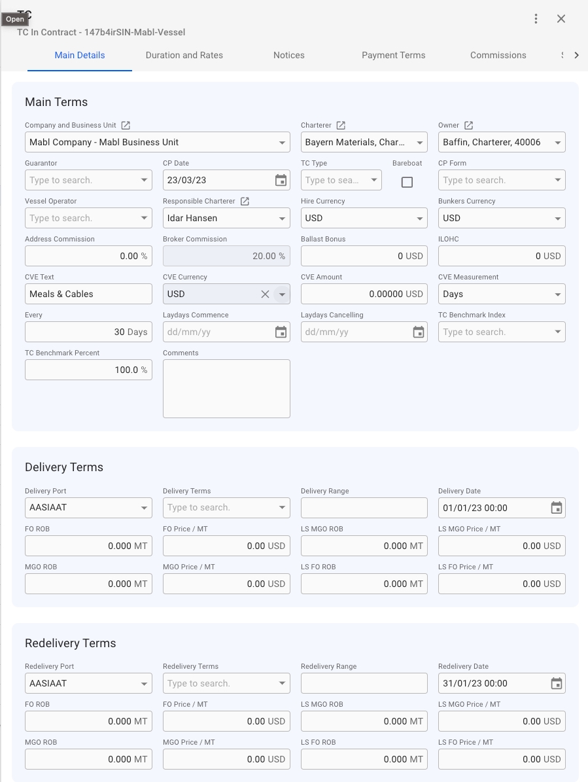Click the CVE Text input field
This screenshot has height=782, width=588.
point(88,294)
